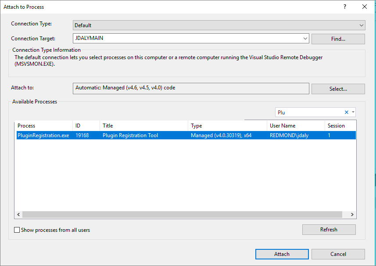376x266 pixels.
Task: Open the Connection Type dropdown showing Default
Action: tap(361, 25)
